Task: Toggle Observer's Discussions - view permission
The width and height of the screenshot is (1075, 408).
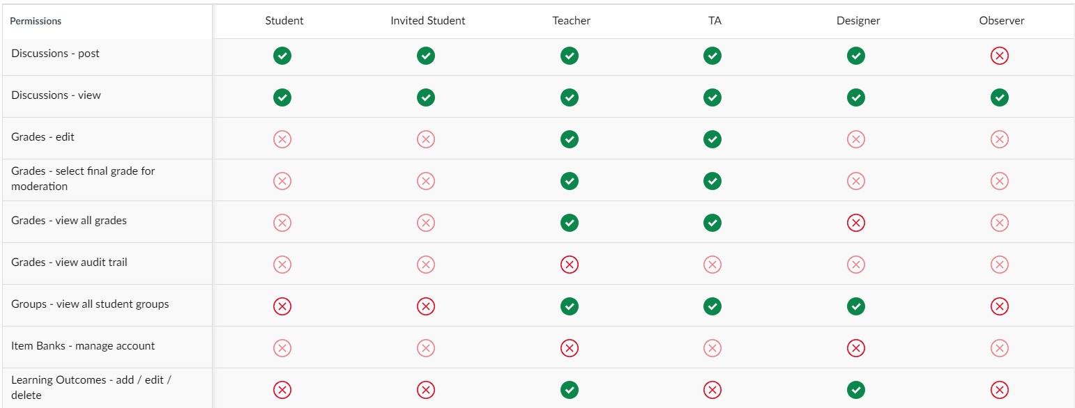Action: pos(999,97)
